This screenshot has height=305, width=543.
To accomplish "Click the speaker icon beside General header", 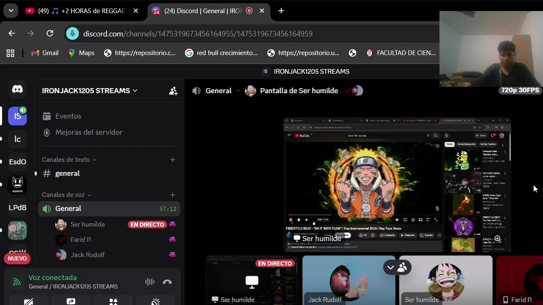I will (196, 91).
